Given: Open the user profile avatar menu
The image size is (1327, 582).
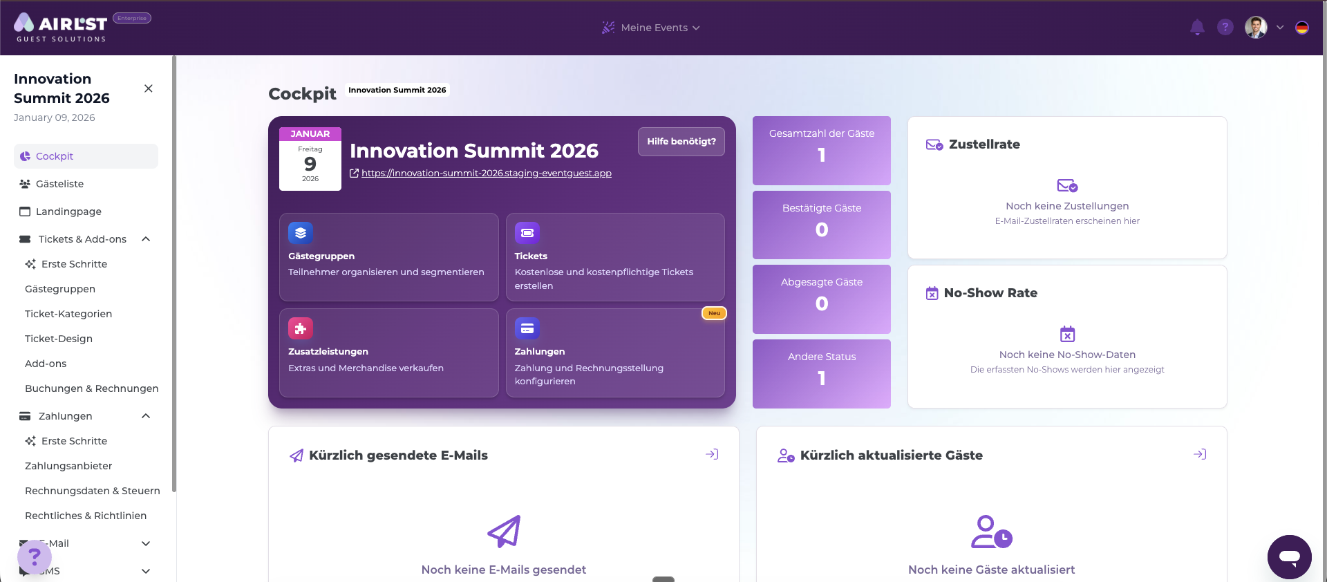Looking at the screenshot, I should [1256, 28].
